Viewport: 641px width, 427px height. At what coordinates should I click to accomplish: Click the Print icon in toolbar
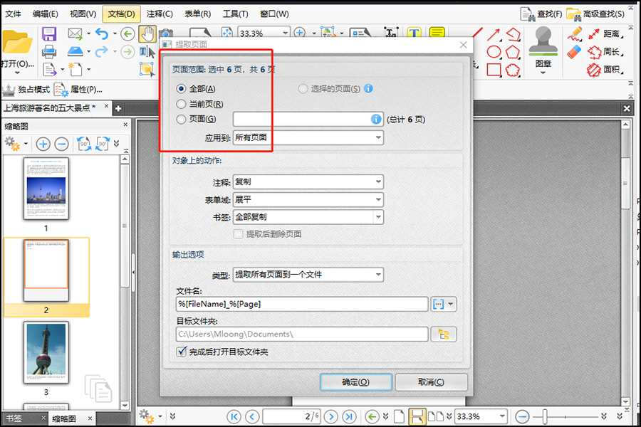[x=49, y=52]
